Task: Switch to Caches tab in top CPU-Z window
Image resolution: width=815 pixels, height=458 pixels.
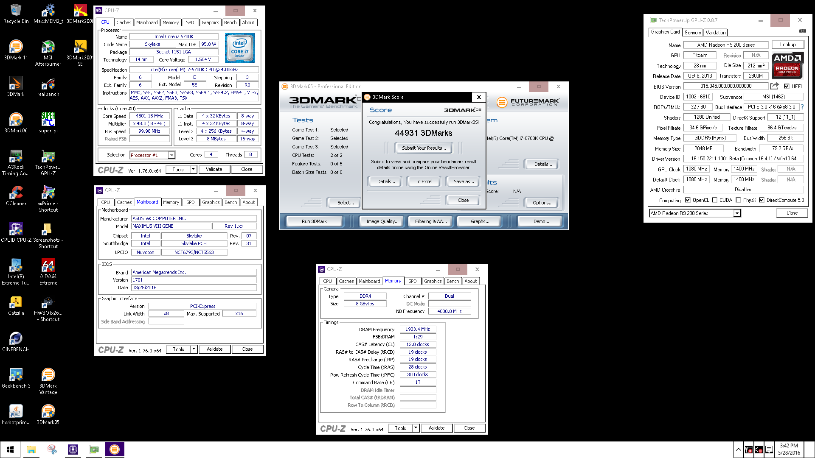Action: [x=124, y=22]
